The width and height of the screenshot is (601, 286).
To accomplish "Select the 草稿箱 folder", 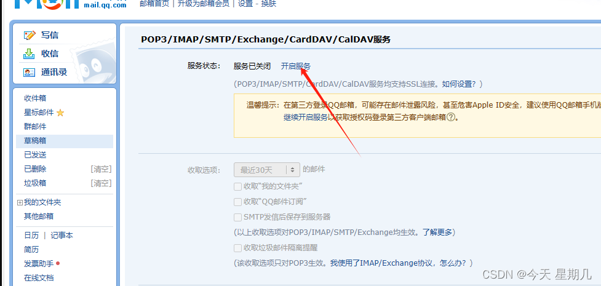I will pos(65,141).
